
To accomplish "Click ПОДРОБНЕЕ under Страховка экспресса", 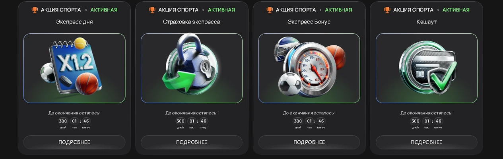I will coord(192,142).
